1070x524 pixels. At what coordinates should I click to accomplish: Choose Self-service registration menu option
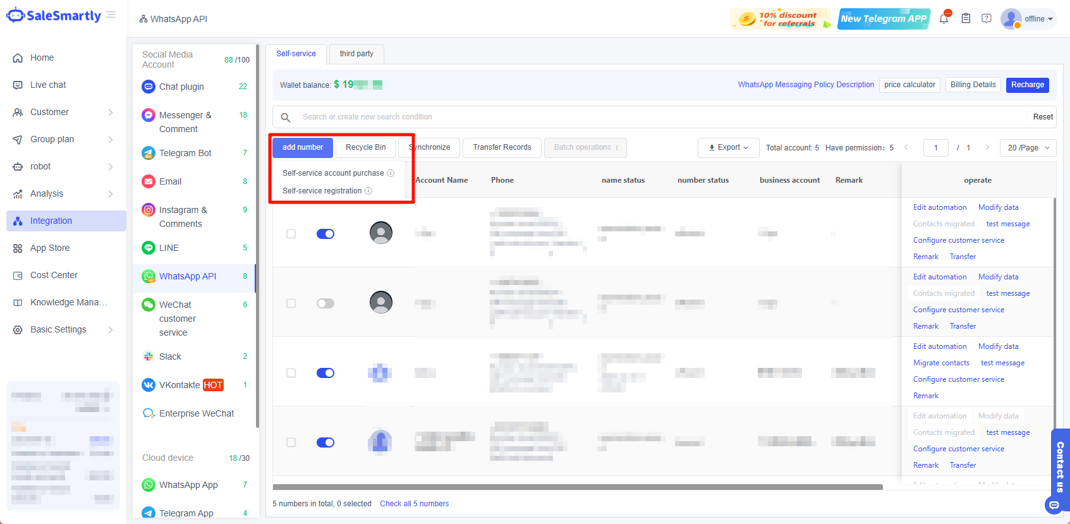(x=322, y=191)
